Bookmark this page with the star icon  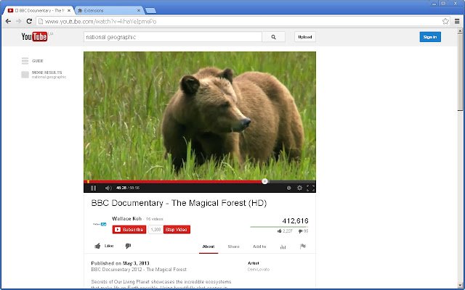(x=445, y=21)
